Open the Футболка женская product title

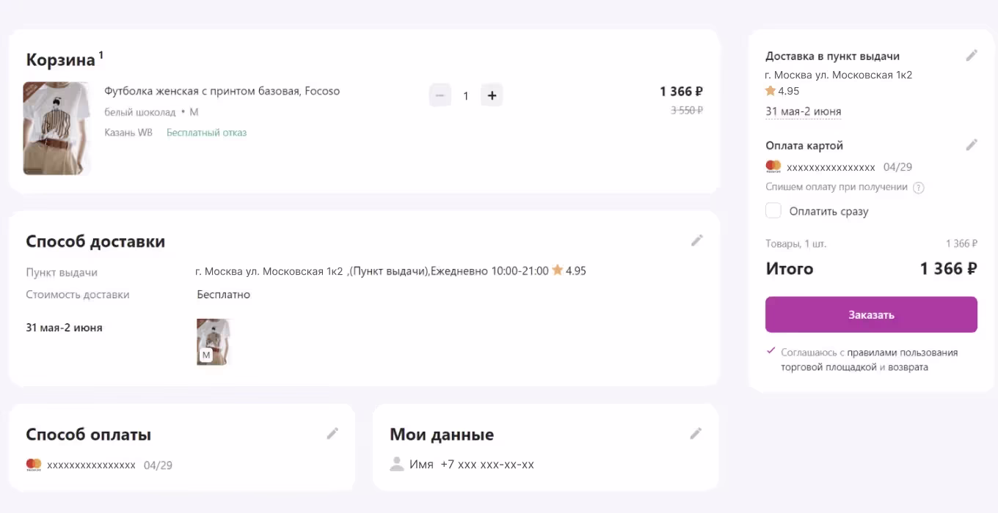[x=222, y=91]
